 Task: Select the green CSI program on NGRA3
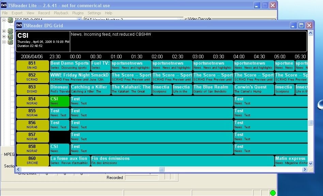[x=60, y=101]
